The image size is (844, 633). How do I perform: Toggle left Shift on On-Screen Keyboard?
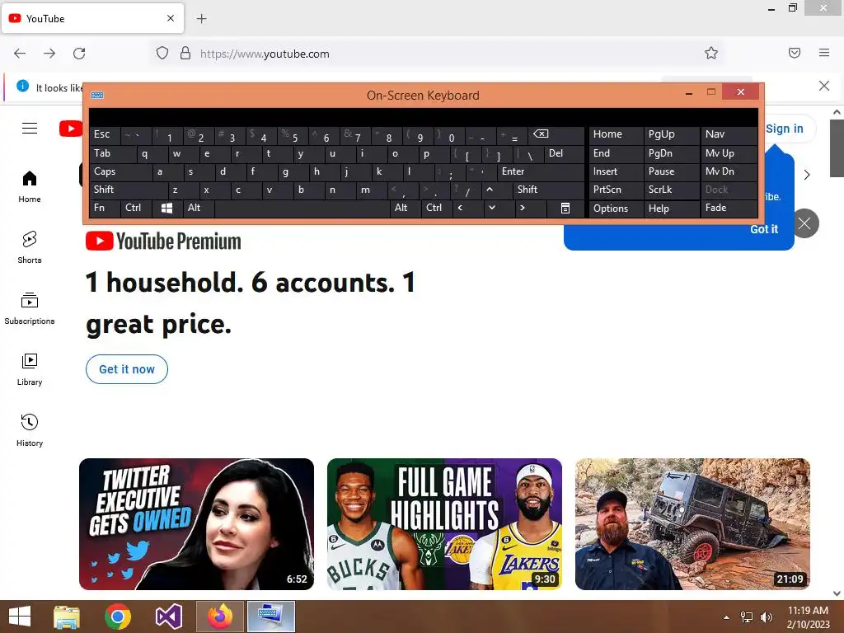point(128,190)
